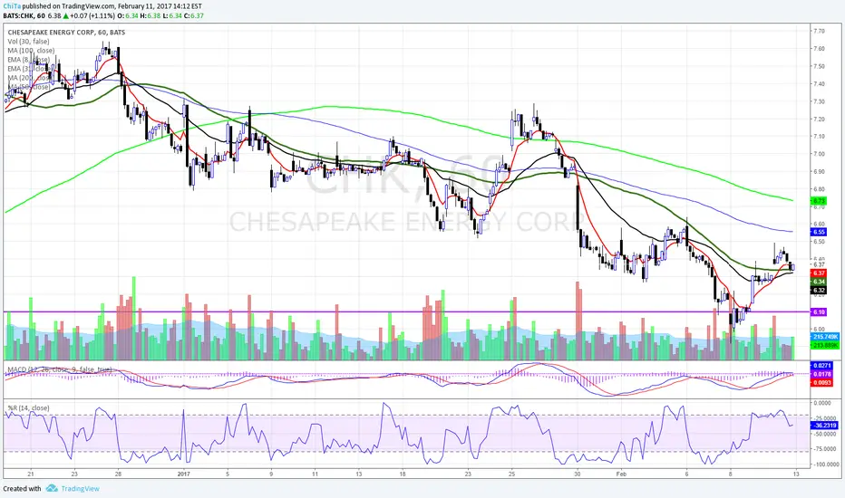Click the MA (100, close) indicator label
The height and width of the screenshot is (498, 845).
pos(31,51)
